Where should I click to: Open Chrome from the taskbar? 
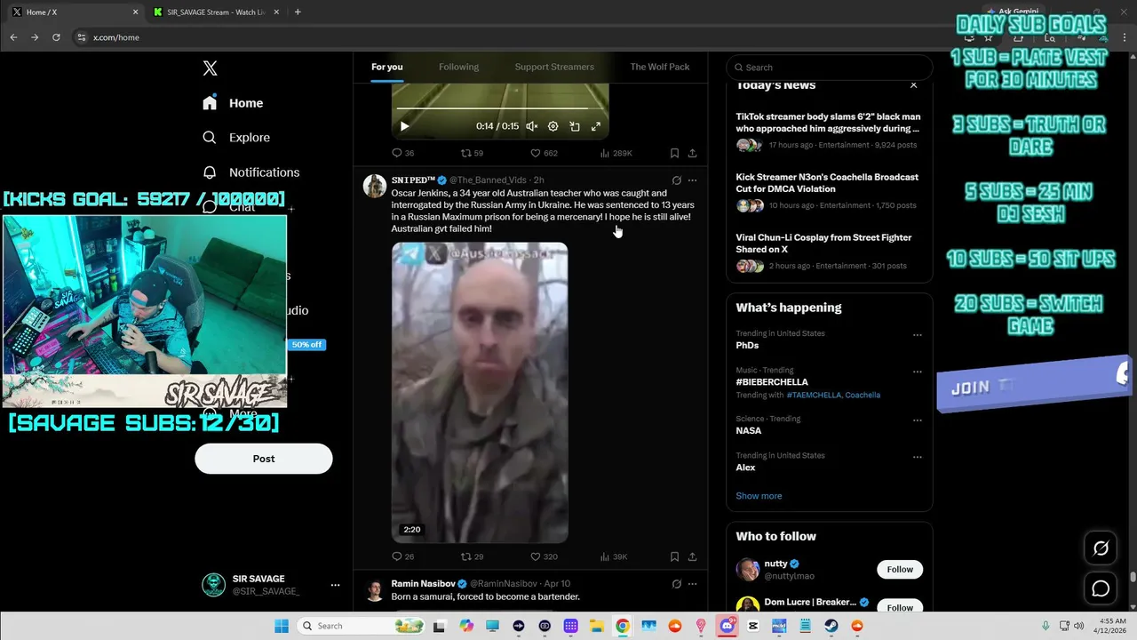tap(623, 626)
